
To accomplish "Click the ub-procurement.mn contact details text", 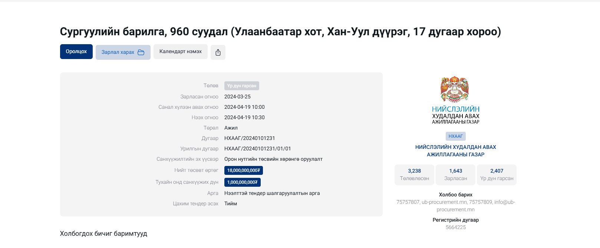I will (x=455, y=206).
